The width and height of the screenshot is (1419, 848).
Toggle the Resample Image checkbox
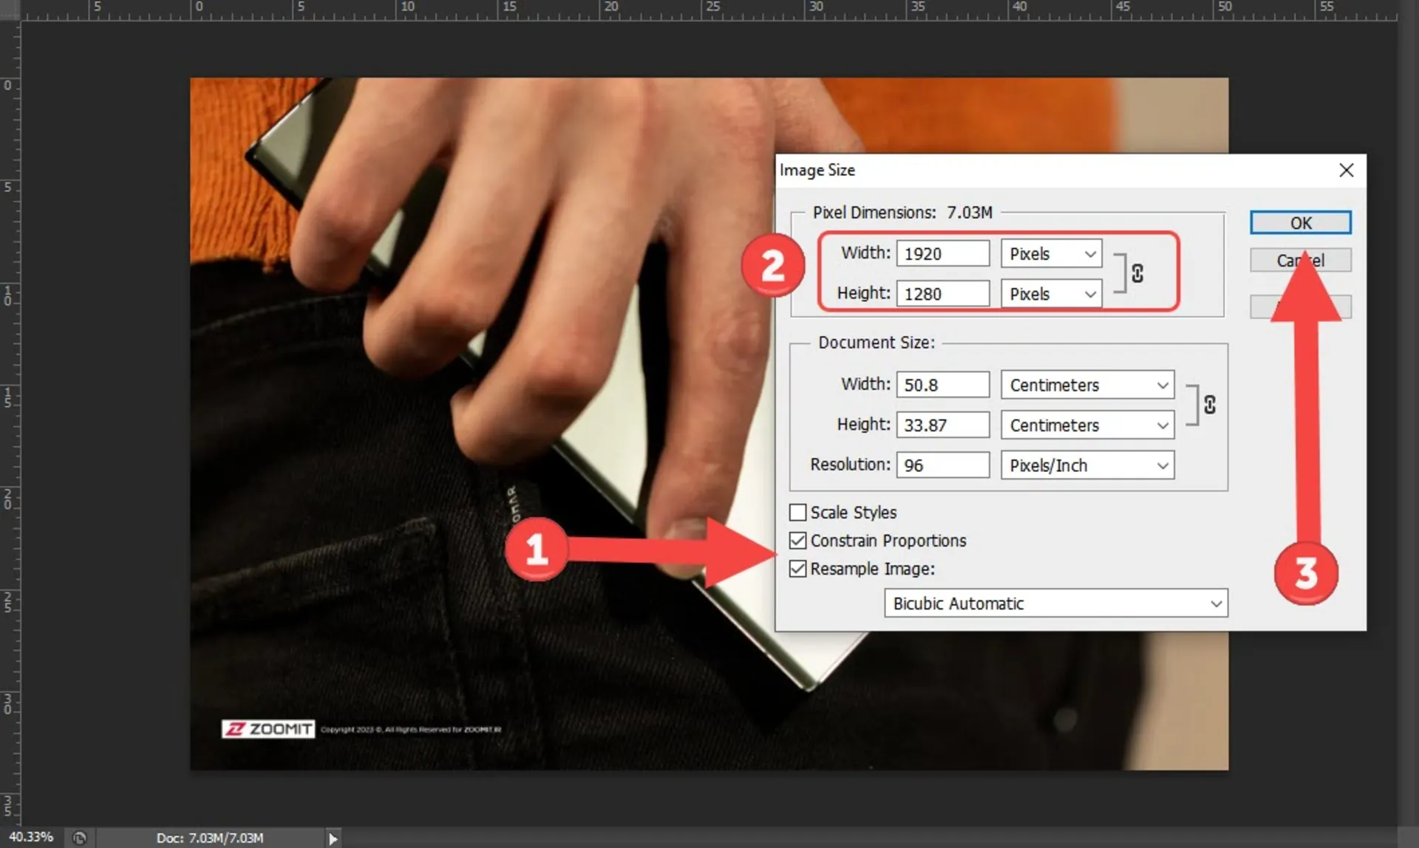click(799, 568)
